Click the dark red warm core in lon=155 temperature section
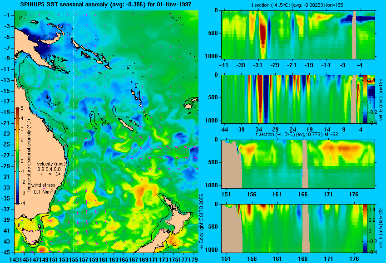The image size is (386, 263). tap(263, 34)
